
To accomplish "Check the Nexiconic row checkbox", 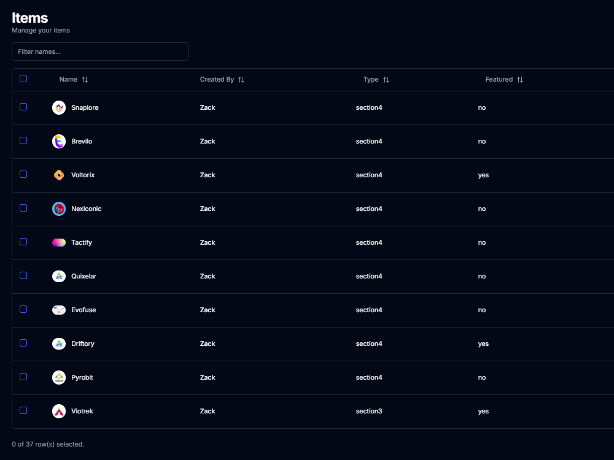I will [23, 208].
